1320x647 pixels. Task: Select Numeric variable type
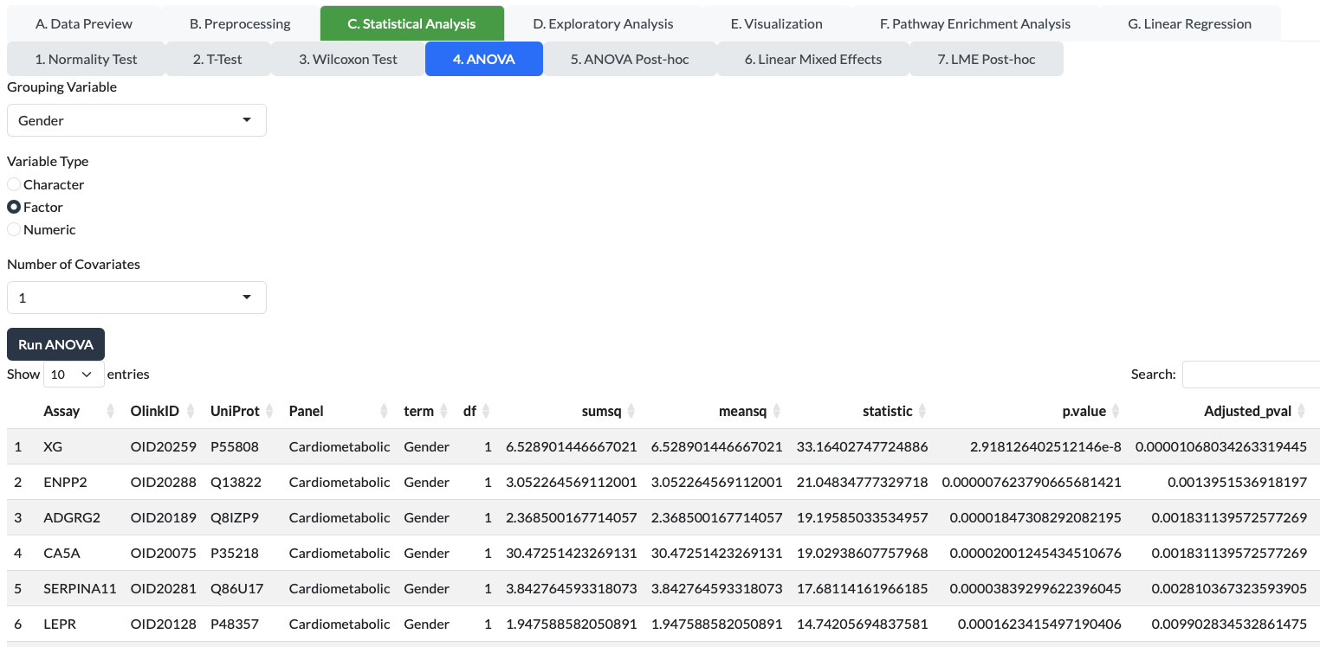pyautogui.click(x=14, y=229)
